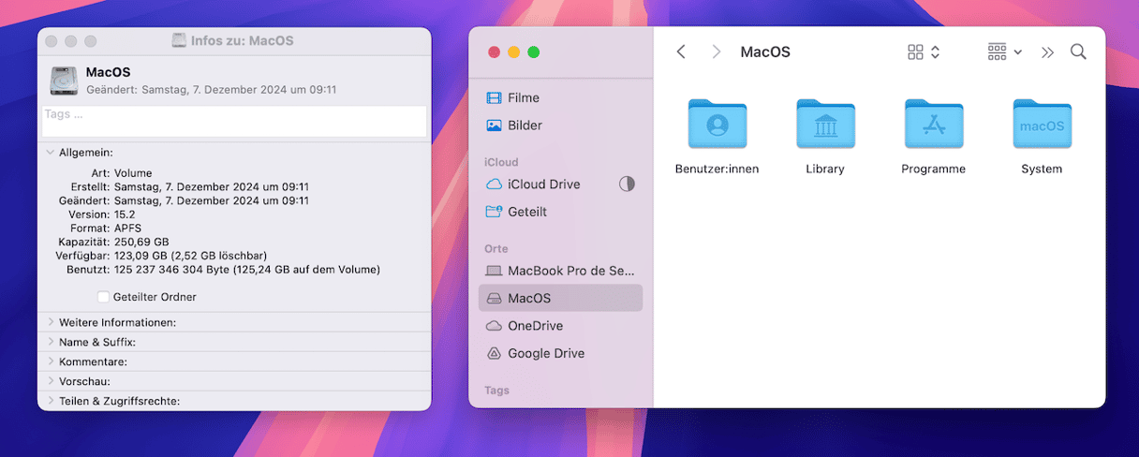
Task: Click the Kapazität value 250,69 GB
Action: (x=141, y=242)
